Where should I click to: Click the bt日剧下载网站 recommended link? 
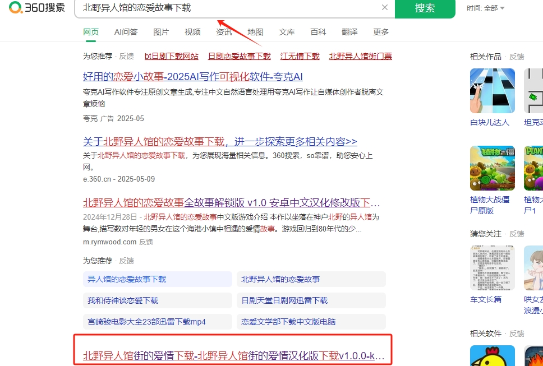coord(171,56)
